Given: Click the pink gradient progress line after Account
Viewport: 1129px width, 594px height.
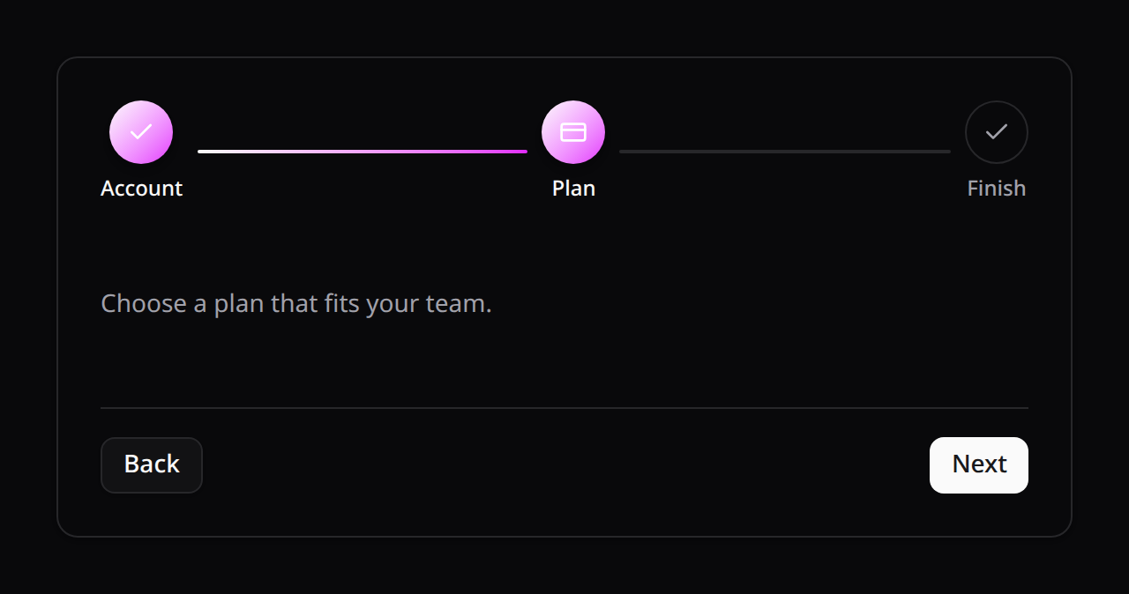Looking at the screenshot, I should (x=363, y=152).
